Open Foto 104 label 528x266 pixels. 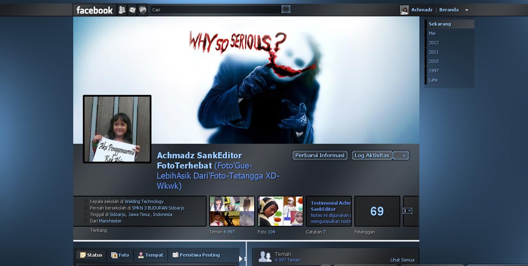pyautogui.click(x=266, y=232)
